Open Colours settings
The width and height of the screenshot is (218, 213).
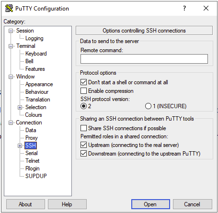(34, 115)
